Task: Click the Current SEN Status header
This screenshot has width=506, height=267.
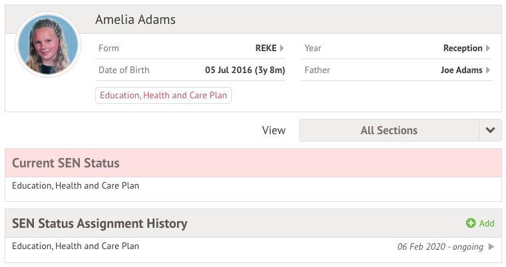Action: tap(66, 163)
